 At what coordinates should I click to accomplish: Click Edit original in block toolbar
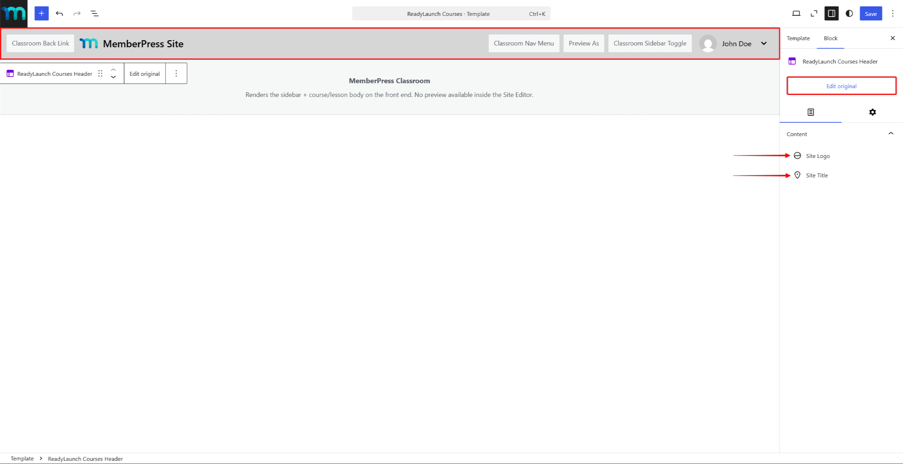pyautogui.click(x=144, y=74)
